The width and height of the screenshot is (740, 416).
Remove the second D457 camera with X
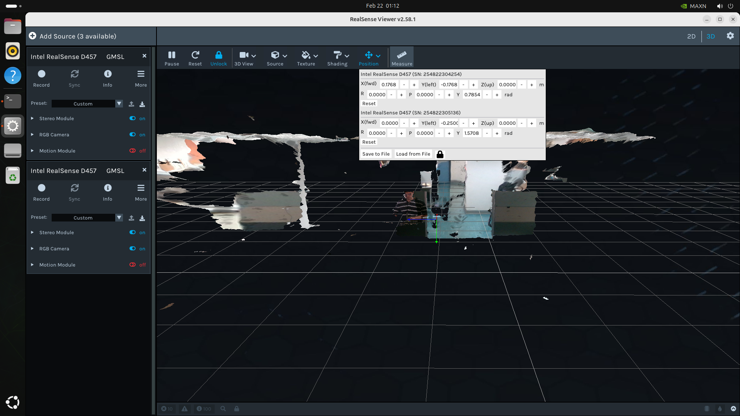click(x=144, y=170)
